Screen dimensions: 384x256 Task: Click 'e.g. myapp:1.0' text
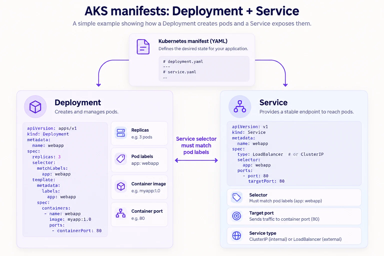(146, 191)
